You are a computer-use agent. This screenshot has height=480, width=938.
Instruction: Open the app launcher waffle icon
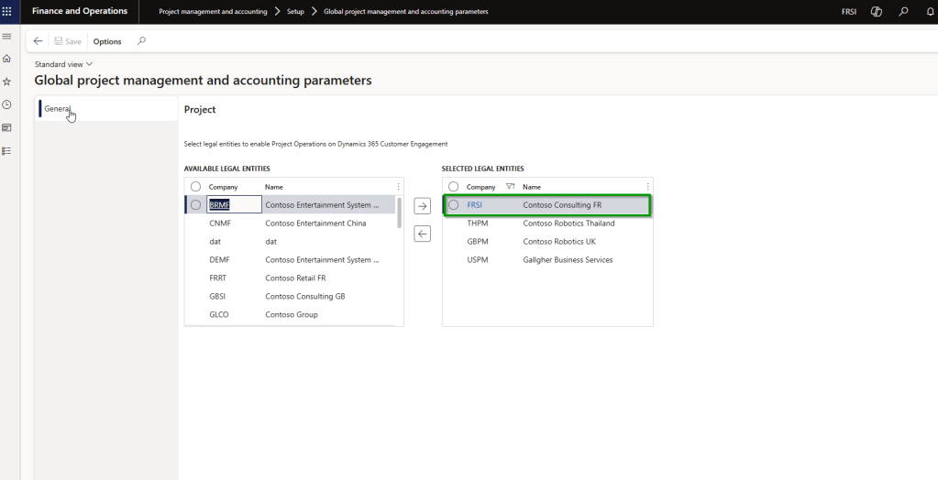[8, 11]
